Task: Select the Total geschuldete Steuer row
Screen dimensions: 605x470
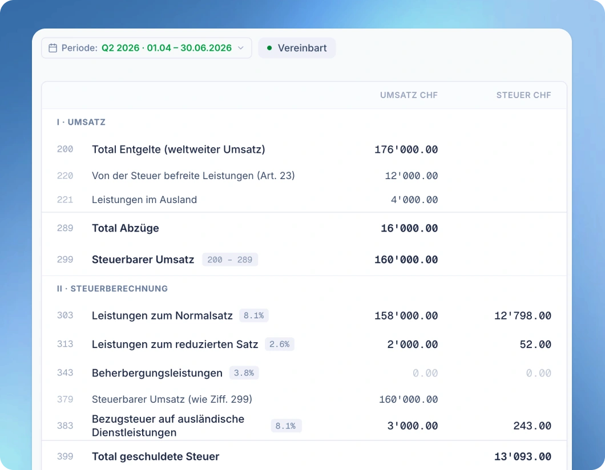Action: pos(304,456)
